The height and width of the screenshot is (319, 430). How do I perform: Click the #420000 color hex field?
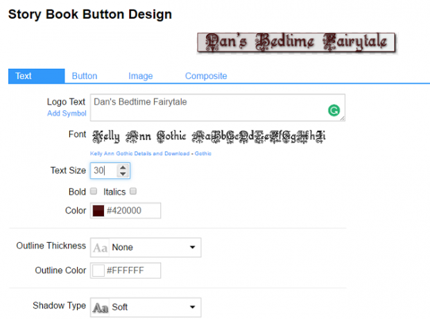(x=126, y=211)
